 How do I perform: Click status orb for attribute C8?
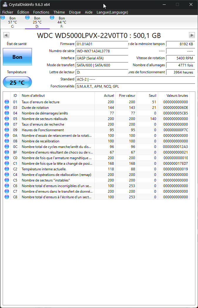pos(7,197)
